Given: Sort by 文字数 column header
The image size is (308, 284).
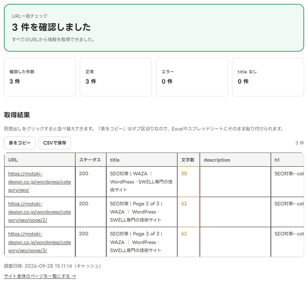Looking at the screenshot, I should point(188,160).
